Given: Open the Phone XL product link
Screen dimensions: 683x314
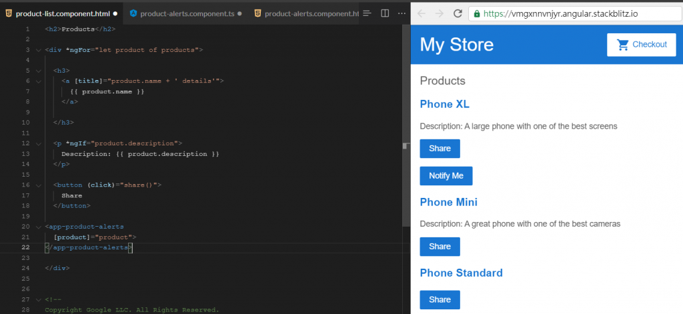Looking at the screenshot, I should pos(444,104).
